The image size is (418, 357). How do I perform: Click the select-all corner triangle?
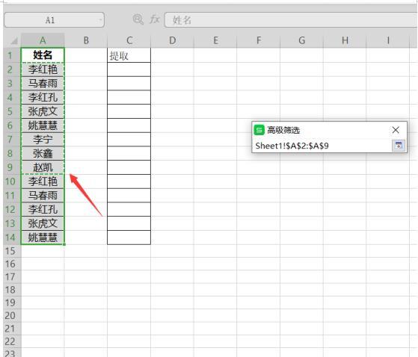click(13, 41)
